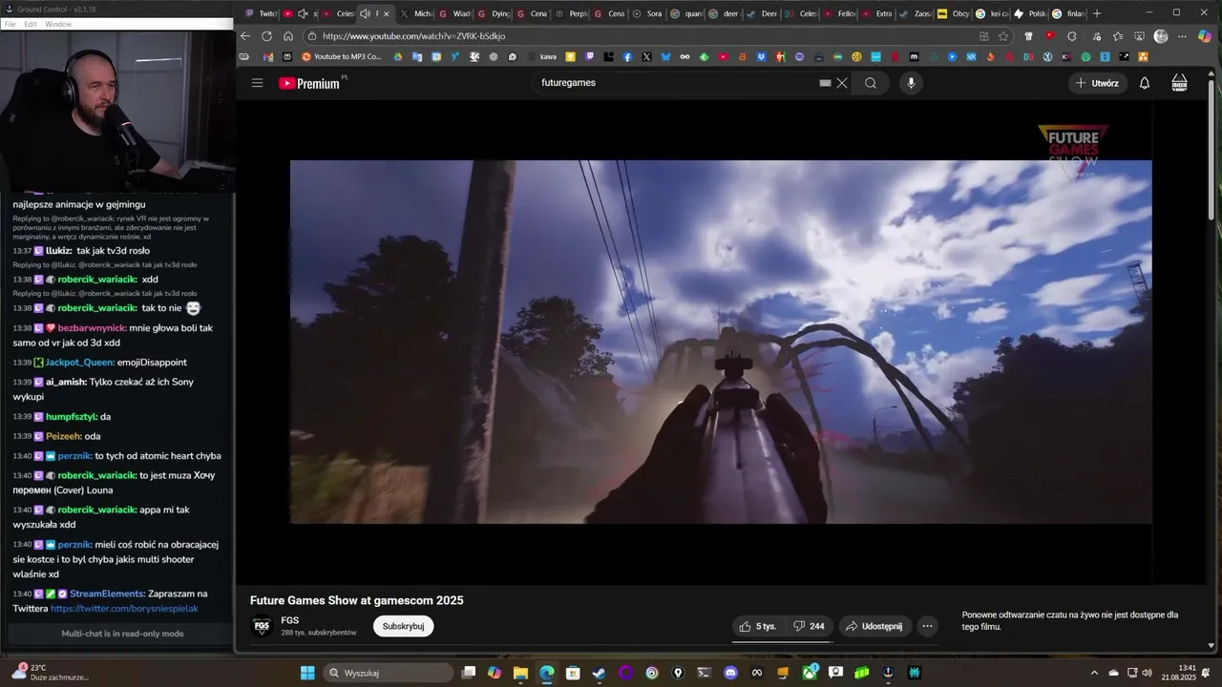Open the video's three-dot more actions
1222x687 pixels.
click(x=927, y=626)
